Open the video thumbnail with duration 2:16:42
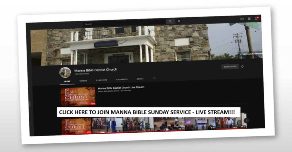 click(139, 125)
